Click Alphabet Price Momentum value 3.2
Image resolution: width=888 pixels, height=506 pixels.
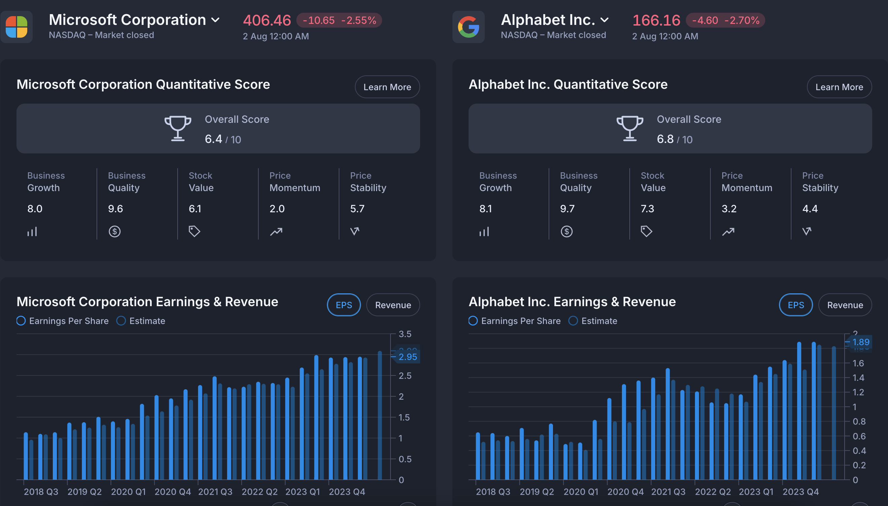click(729, 209)
